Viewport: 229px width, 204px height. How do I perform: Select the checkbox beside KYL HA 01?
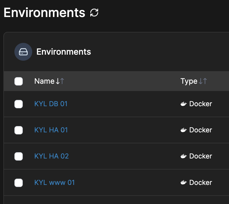point(19,130)
